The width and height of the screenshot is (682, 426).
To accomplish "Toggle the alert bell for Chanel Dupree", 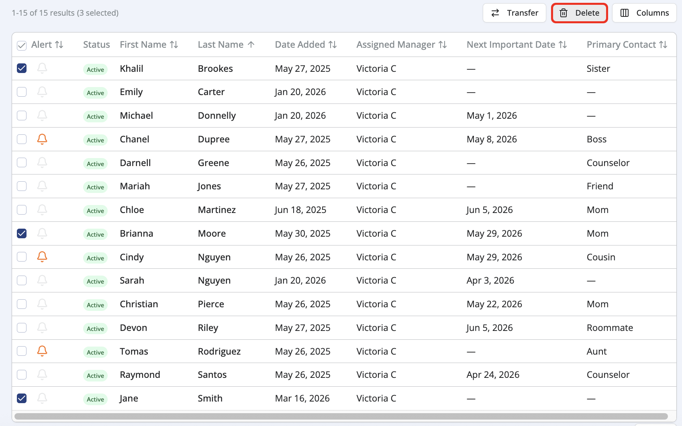I will [x=42, y=139].
